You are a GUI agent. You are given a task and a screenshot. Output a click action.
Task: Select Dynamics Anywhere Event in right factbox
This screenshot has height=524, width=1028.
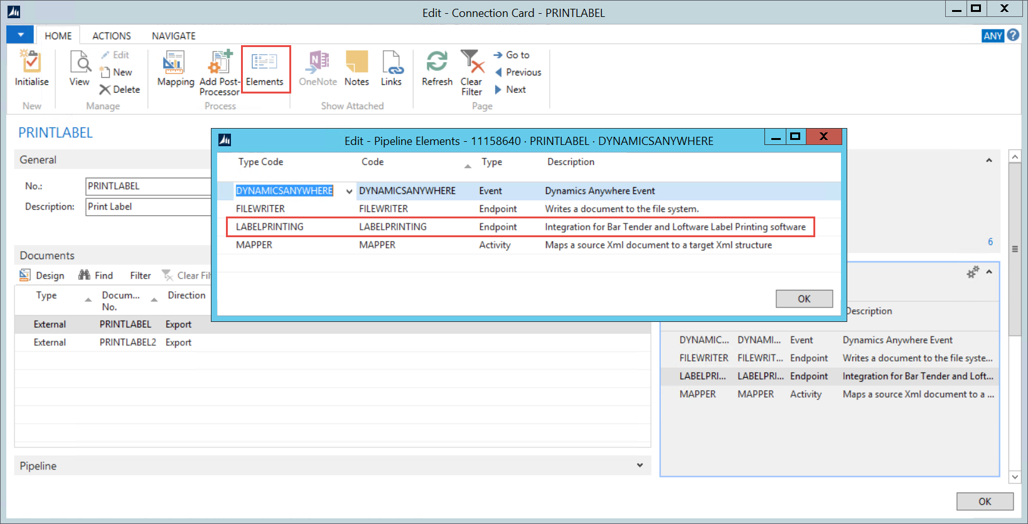point(897,340)
